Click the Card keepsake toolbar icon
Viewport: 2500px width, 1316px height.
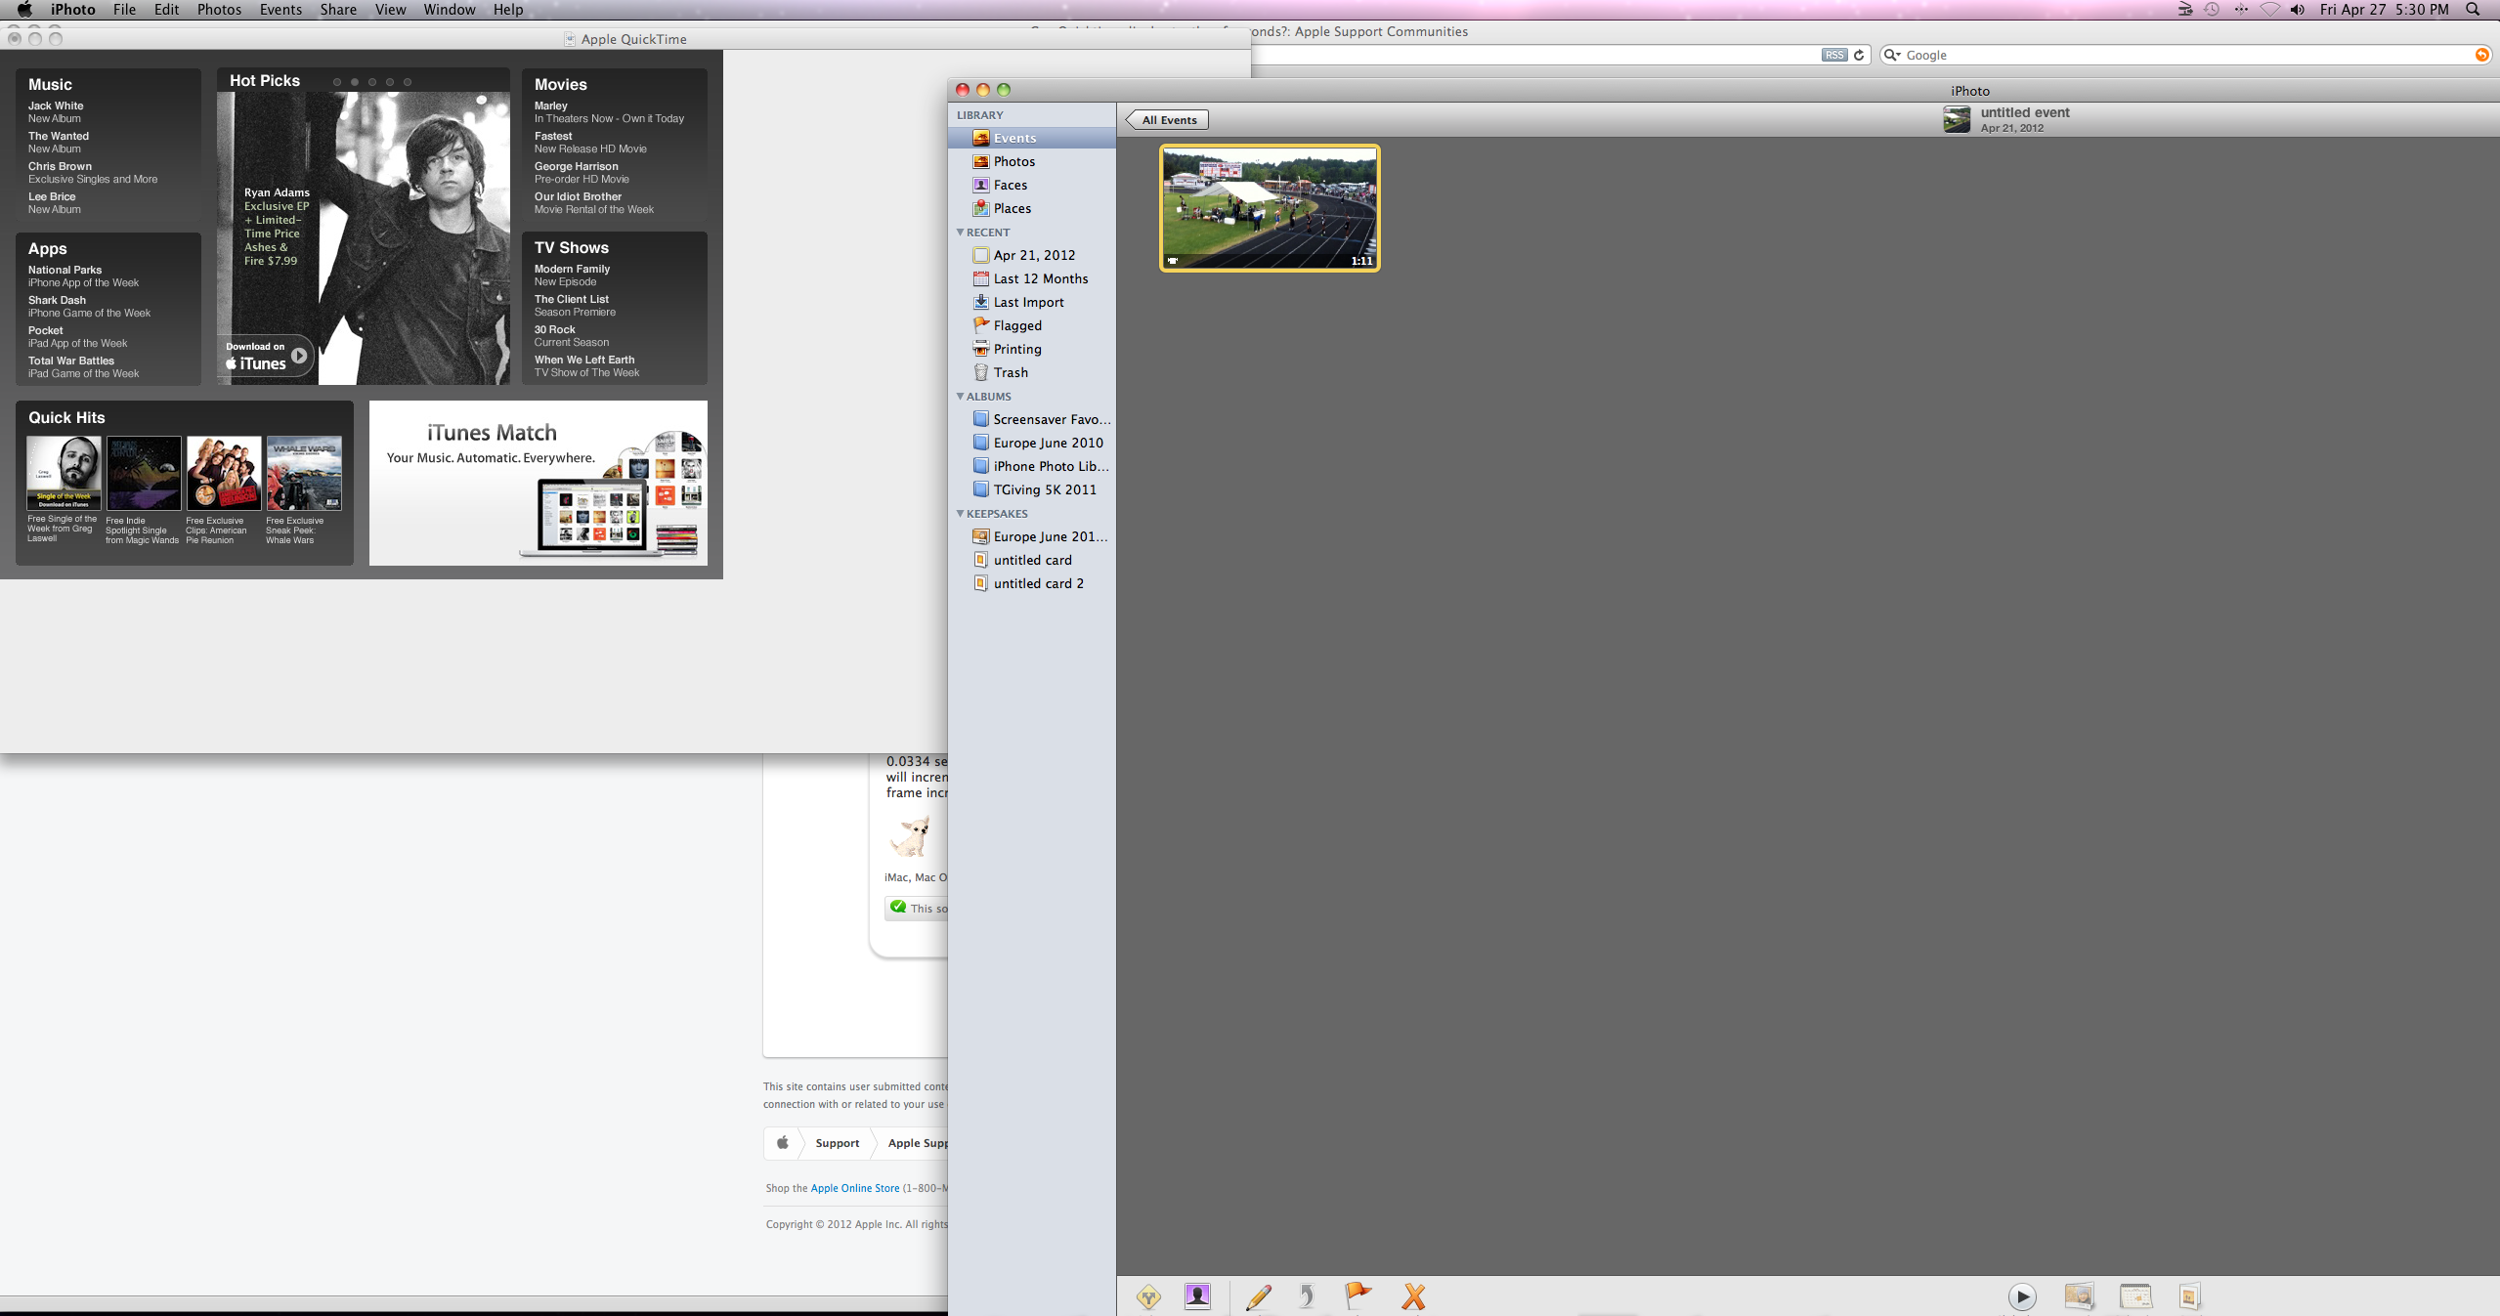(2188, 1296)
